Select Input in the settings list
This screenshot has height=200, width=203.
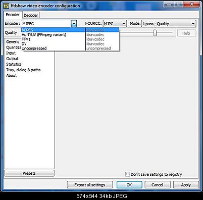(x=11, y=53)
